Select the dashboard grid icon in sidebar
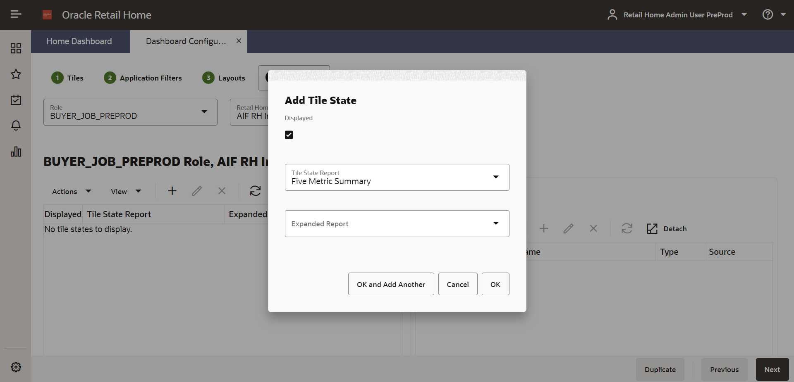Screen dimensions: 794x382 [x=16, y=48]
